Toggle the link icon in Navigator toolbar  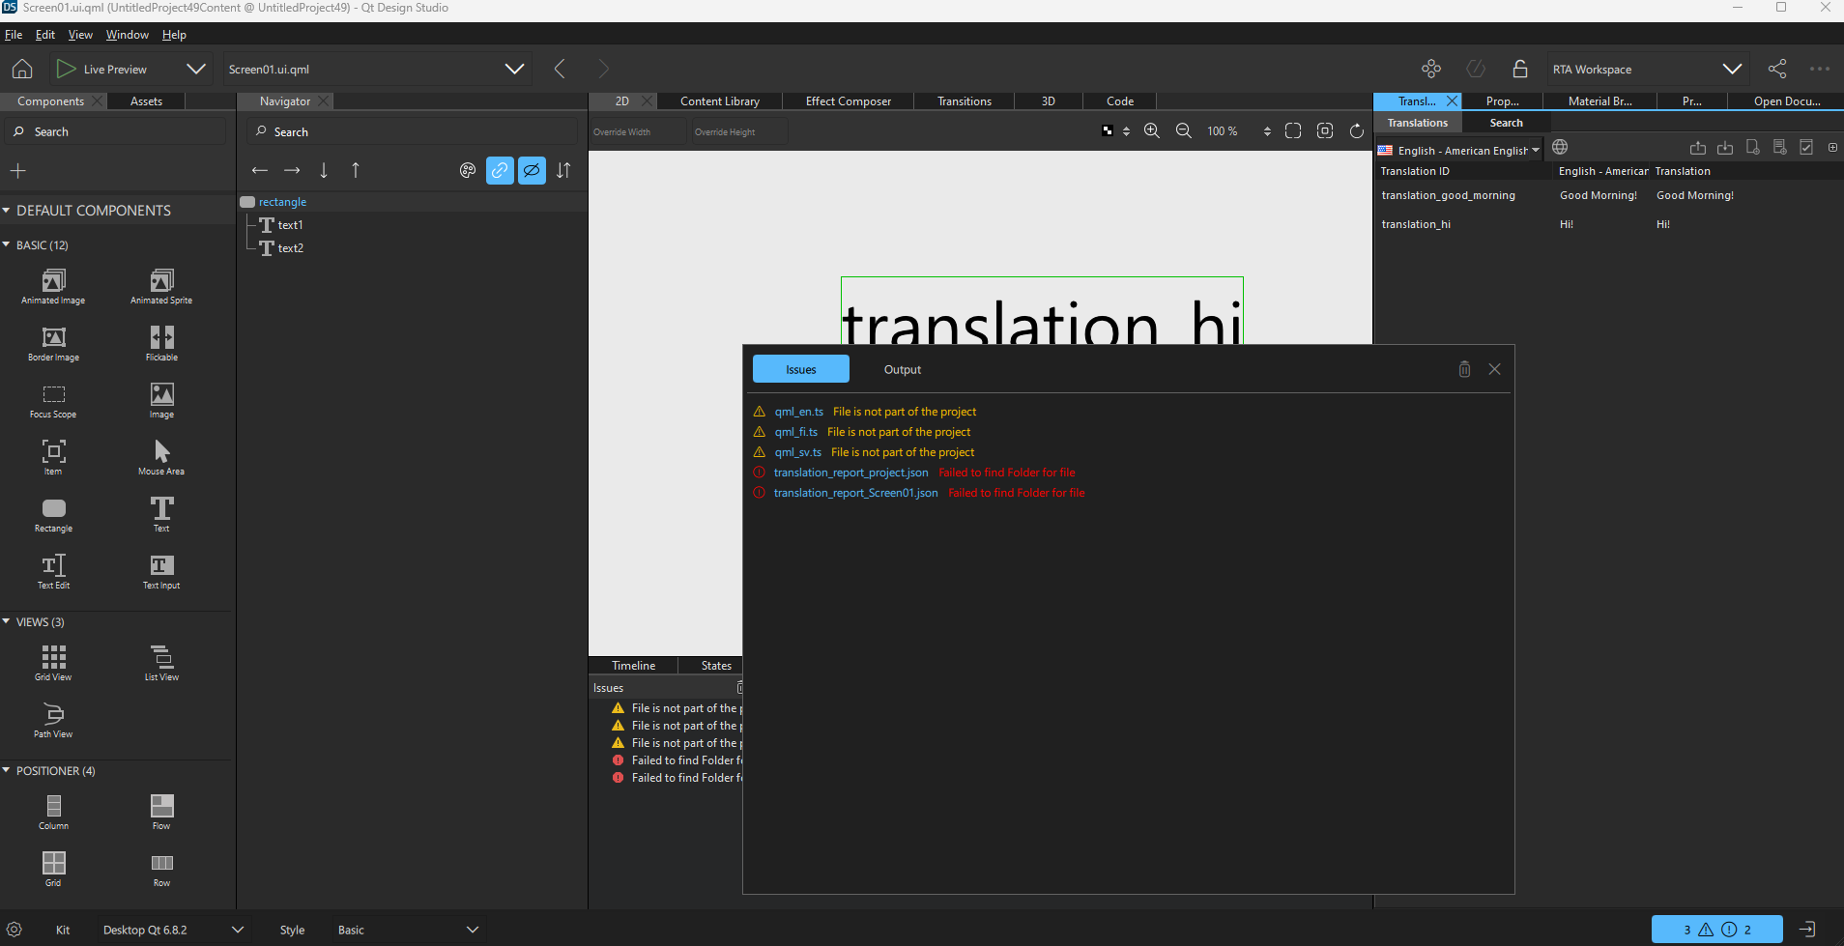pos(500,171)
